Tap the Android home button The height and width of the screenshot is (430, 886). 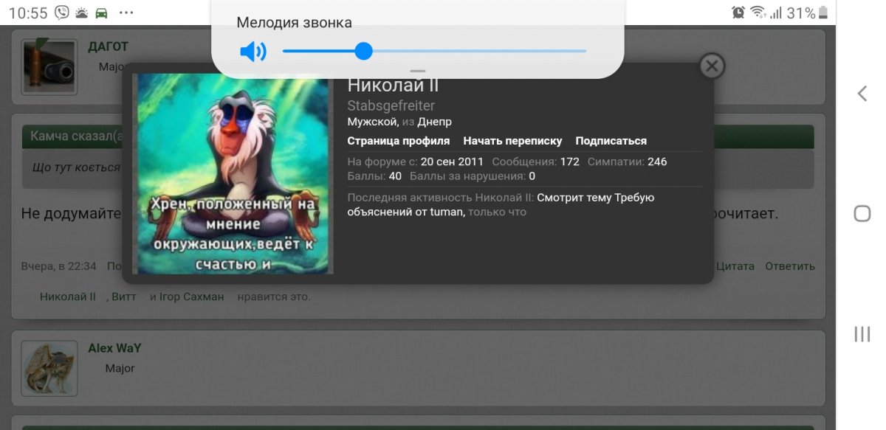click(862, 214)
